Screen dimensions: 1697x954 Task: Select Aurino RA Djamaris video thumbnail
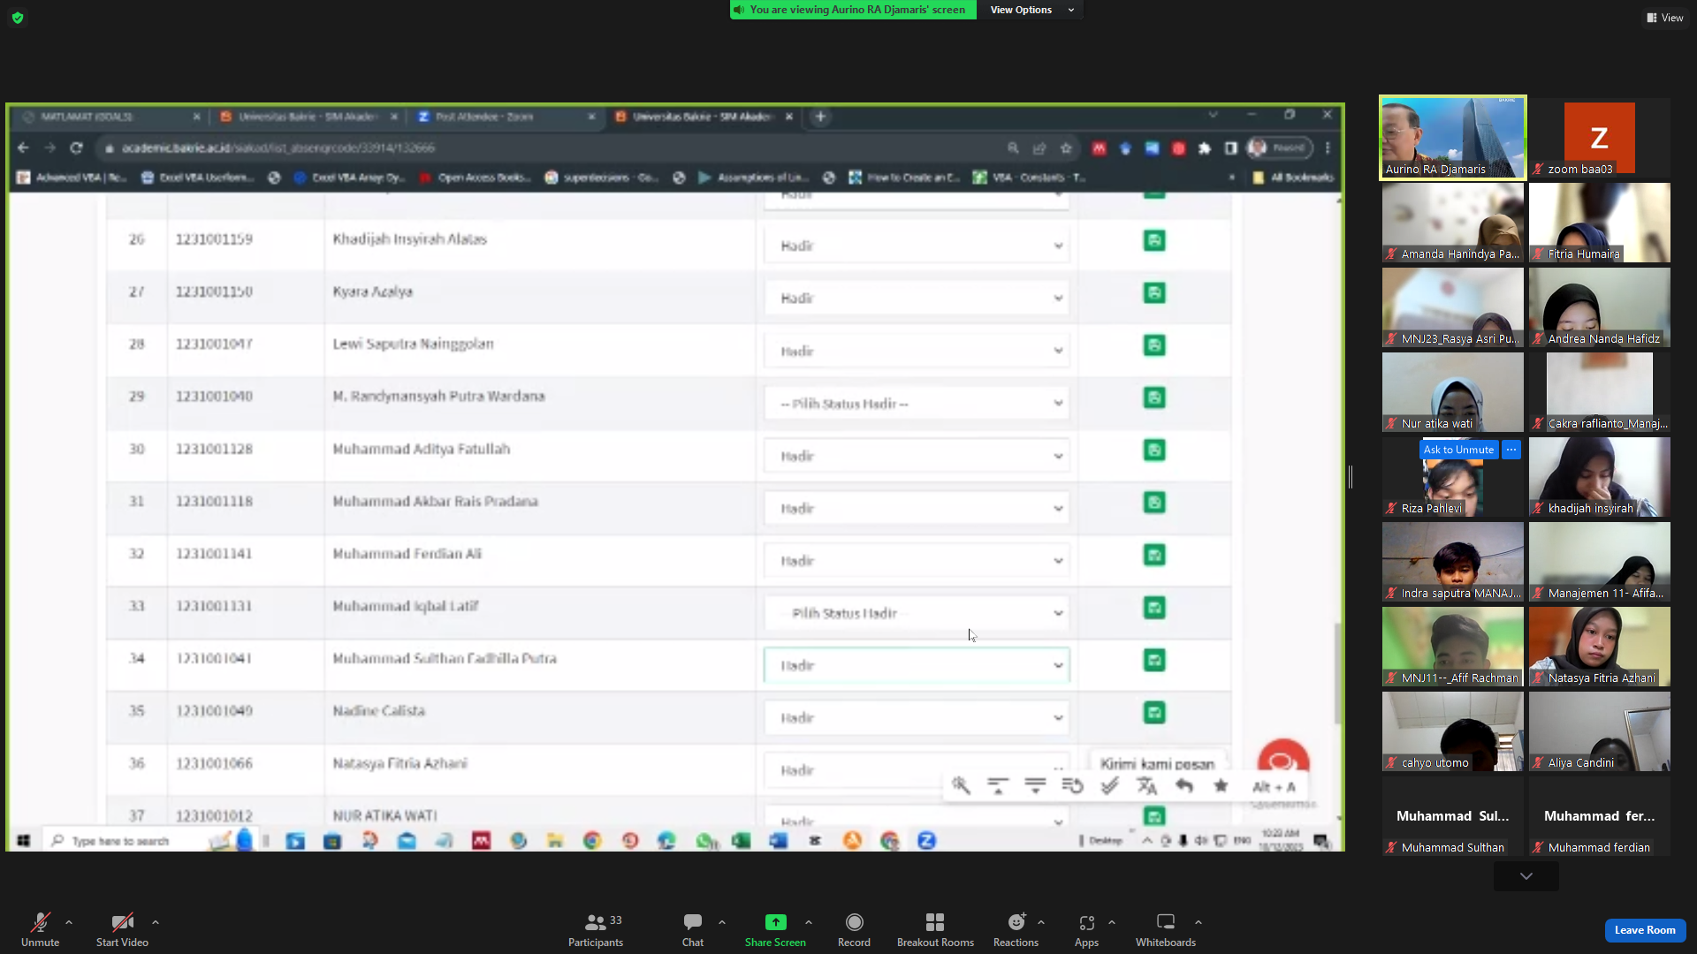[x=1453, y=138]
